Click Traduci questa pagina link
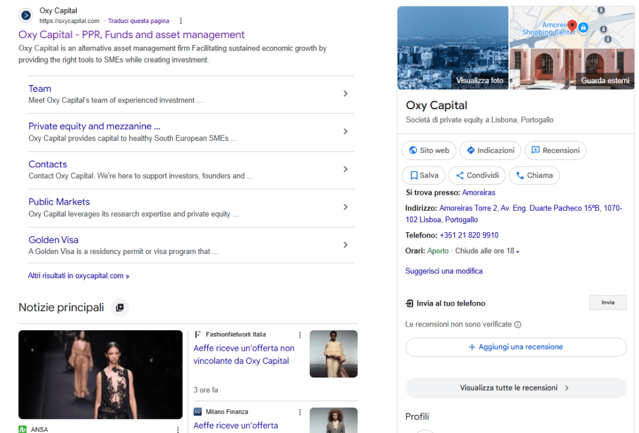The height and width of the screenshot is (433, 639). (139, 21)
